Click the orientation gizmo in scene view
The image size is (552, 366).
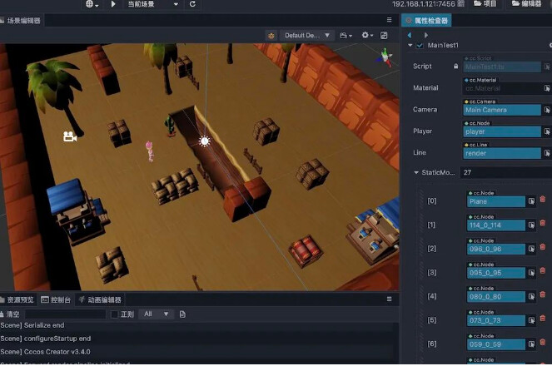coord(385,57)
